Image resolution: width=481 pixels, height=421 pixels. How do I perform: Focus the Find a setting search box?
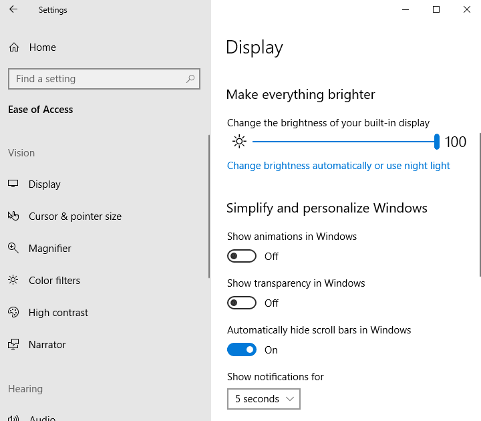point(104,79)
